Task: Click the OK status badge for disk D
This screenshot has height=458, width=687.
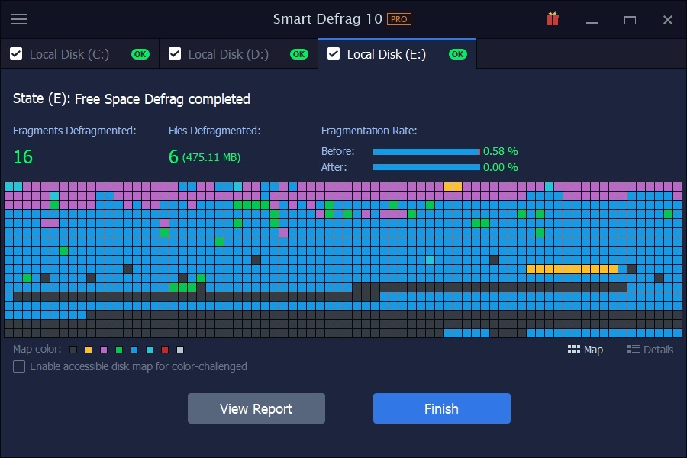Action: tap(299, 54)
